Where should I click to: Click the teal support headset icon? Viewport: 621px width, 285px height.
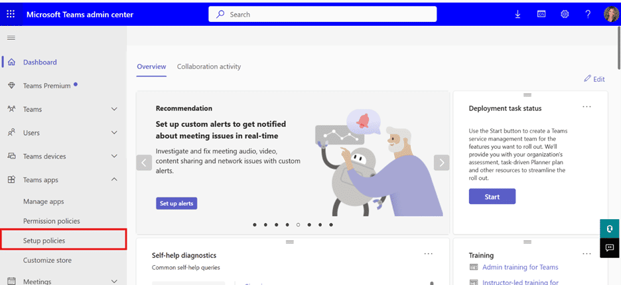pos(610,229)
